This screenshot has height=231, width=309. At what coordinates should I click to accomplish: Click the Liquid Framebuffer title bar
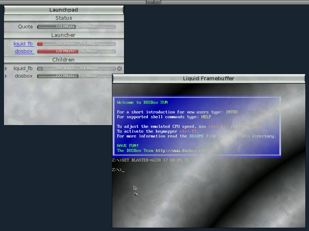click(x=209, y=79)
